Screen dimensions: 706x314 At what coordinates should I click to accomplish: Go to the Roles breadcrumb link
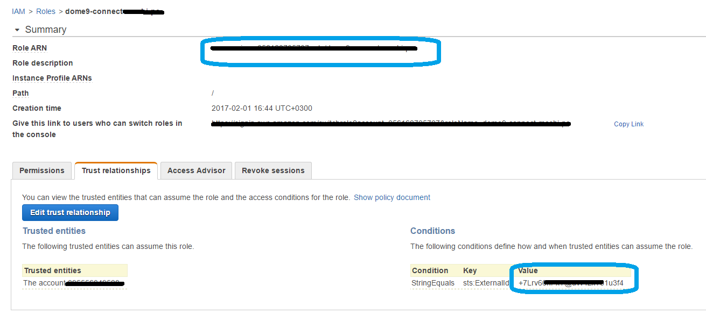coord(46,11)
